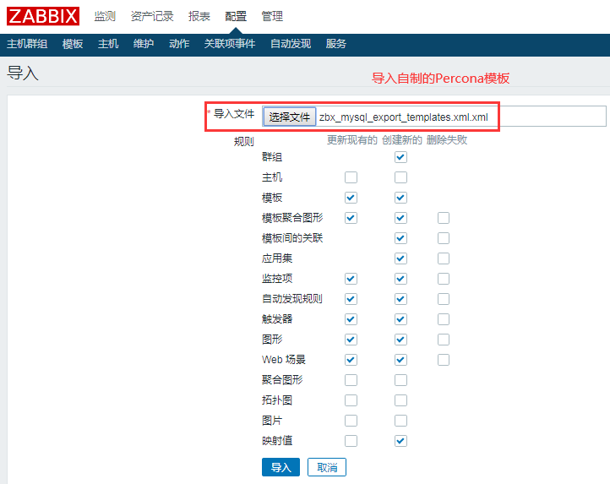
Task: Uncheck 创建新的 for Web 场景
Action: point(400,360)
